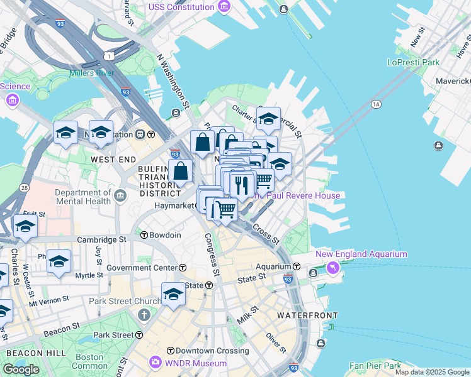
Task: Select ferry icon below WATERFRONT label
Action: 321,343
